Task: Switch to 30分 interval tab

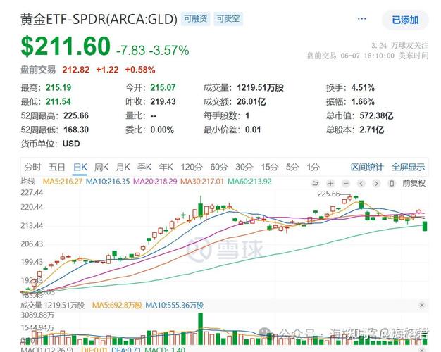Action: (244, 167)
